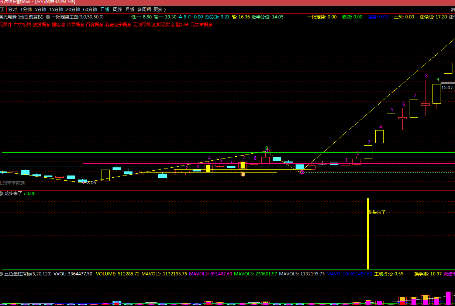
Task: Open the dropdown icon beside 五色量柱指标
Action: coord(1,274)
